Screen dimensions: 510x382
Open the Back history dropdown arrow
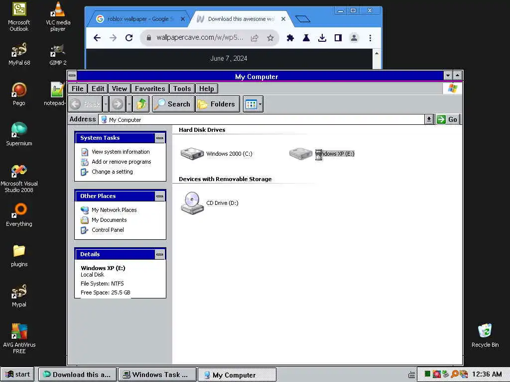click(x=106, y=104)
